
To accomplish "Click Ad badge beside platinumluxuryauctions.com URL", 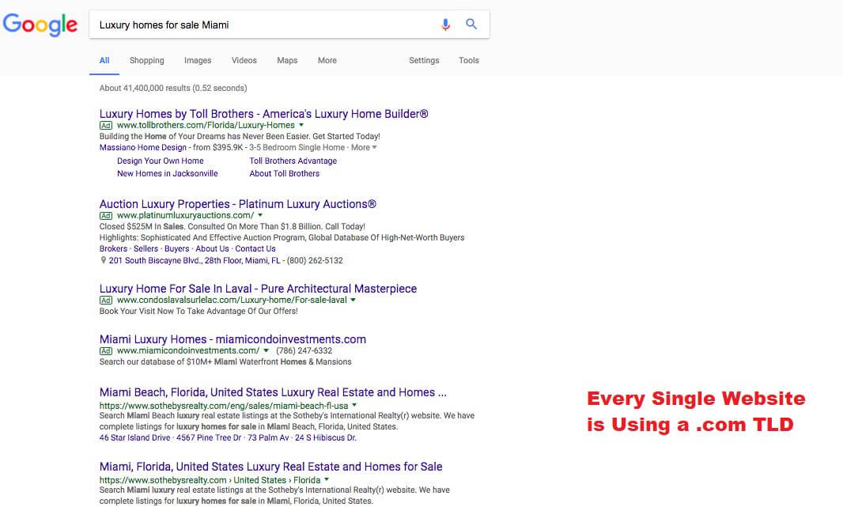I will click(x=106, y=216).
